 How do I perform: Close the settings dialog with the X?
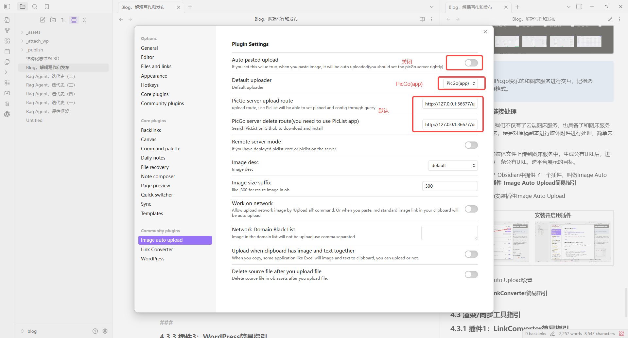(485, 32)
